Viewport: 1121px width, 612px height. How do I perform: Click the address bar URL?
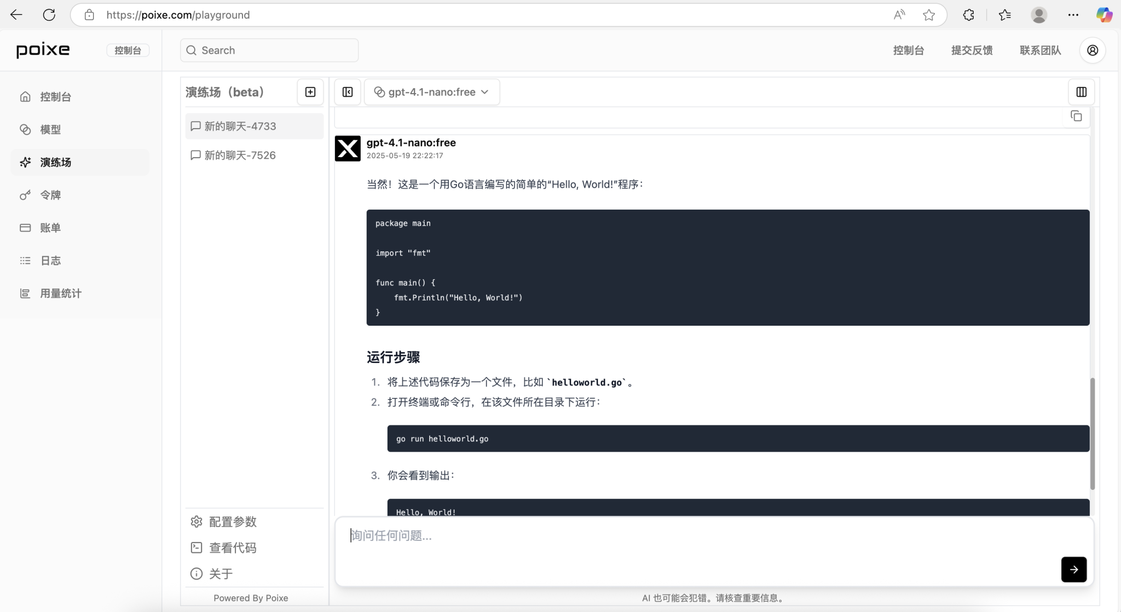pos(178,15)
